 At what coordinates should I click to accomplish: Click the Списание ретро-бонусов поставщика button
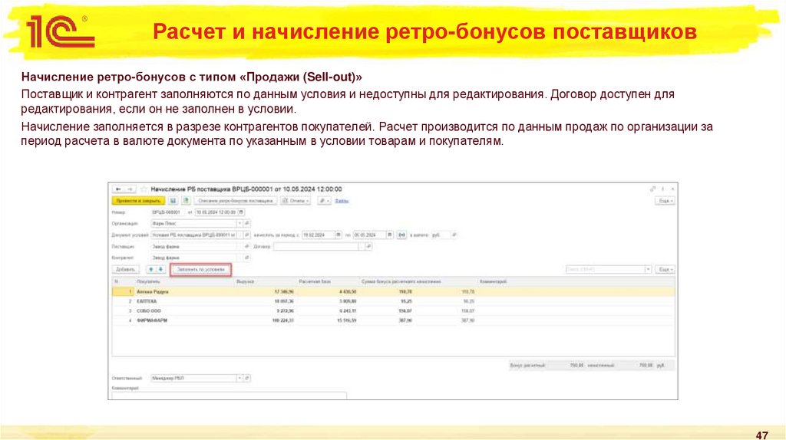pyautogui.click(x=236, y=201)
